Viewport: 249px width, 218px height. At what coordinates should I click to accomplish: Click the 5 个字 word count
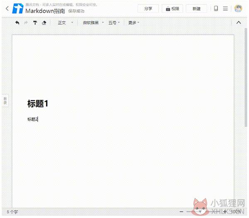point(12,212)
